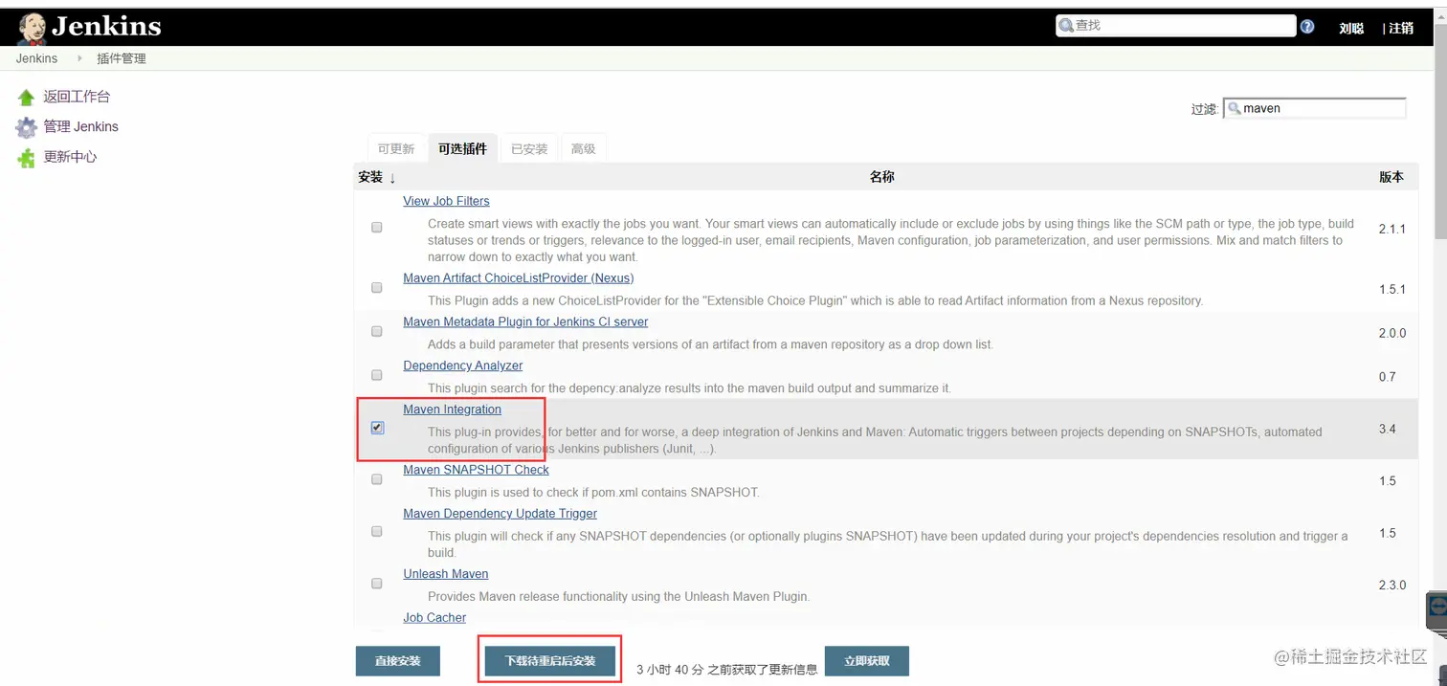The width and height of the screenshot is (1447, 686).
Task: Open the Maven SNAPSHOT Check link
Action: (x=476, y=470)
